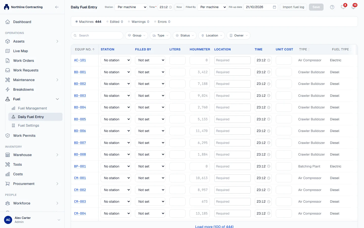Open the Station 'Per machine' dropdown

tap(131, 7)
